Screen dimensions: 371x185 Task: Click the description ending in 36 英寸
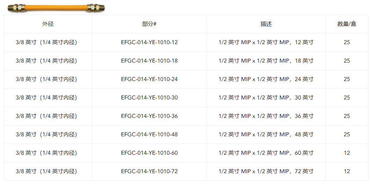pyautogui.click(x=266, y=116)
